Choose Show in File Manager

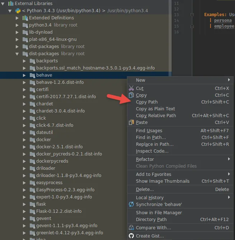[180, 213]
